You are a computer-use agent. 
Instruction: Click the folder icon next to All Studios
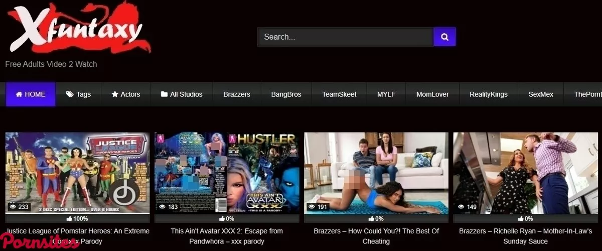tap(164, 94)
